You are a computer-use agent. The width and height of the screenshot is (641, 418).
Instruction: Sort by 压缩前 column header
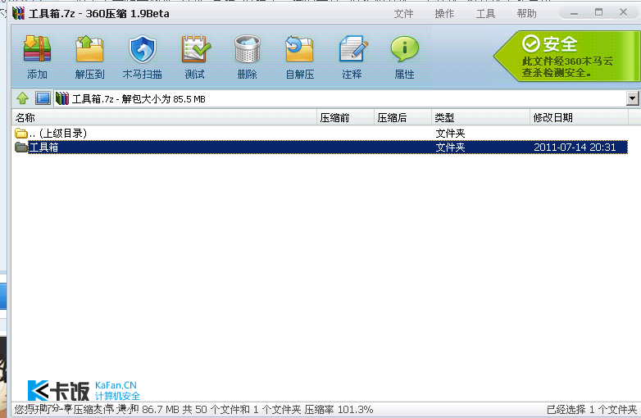pyautogui.click(x=346, y=118)
